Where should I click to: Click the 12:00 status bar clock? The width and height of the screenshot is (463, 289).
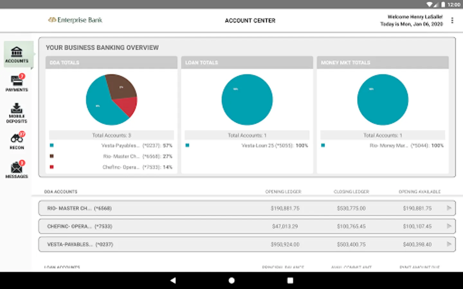click(x=454, y=4)
